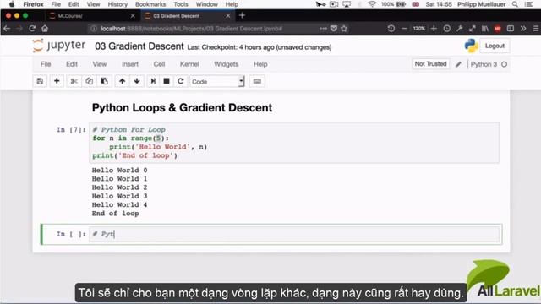This screenshot has width=541, height=304.
Task: Insert a cell below with plus icon
Action: pos(57,81)
